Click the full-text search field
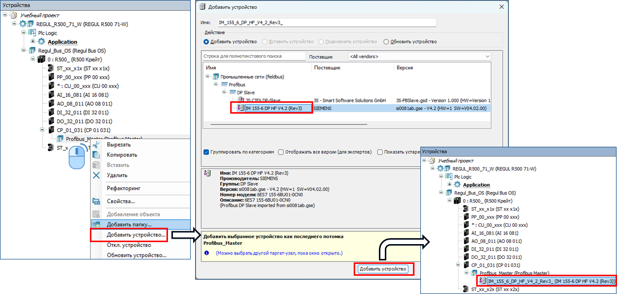This screenshot has height=294, width=617. tap(254, 57)
